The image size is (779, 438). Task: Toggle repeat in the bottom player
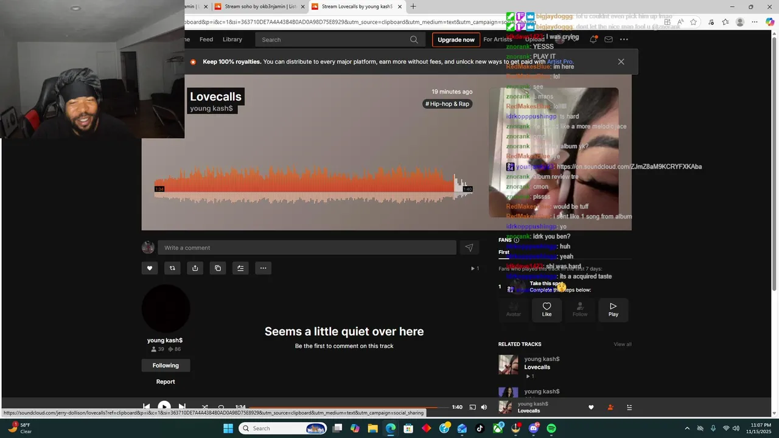coord(221,407)
